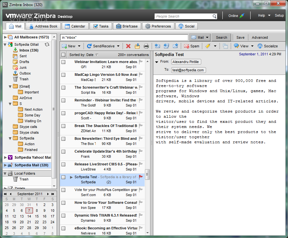Switch to the Tasks tab

(x=101, y=26)
